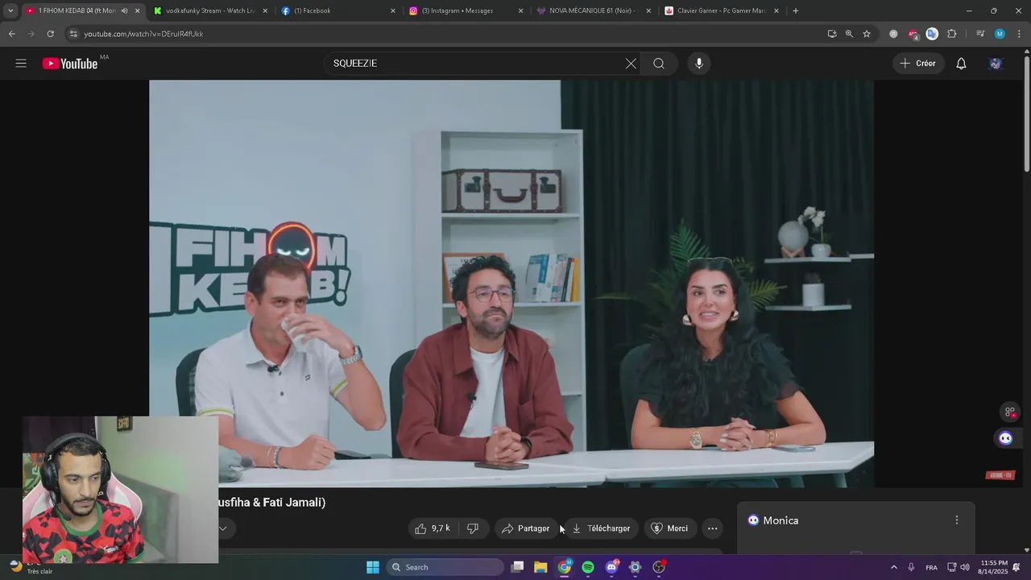1031x580 pixels.
Task: Click Monica quick tools icon above assistant
Action: [1009, 412]
